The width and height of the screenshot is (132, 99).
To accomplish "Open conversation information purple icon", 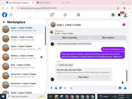I will point(124,25).
